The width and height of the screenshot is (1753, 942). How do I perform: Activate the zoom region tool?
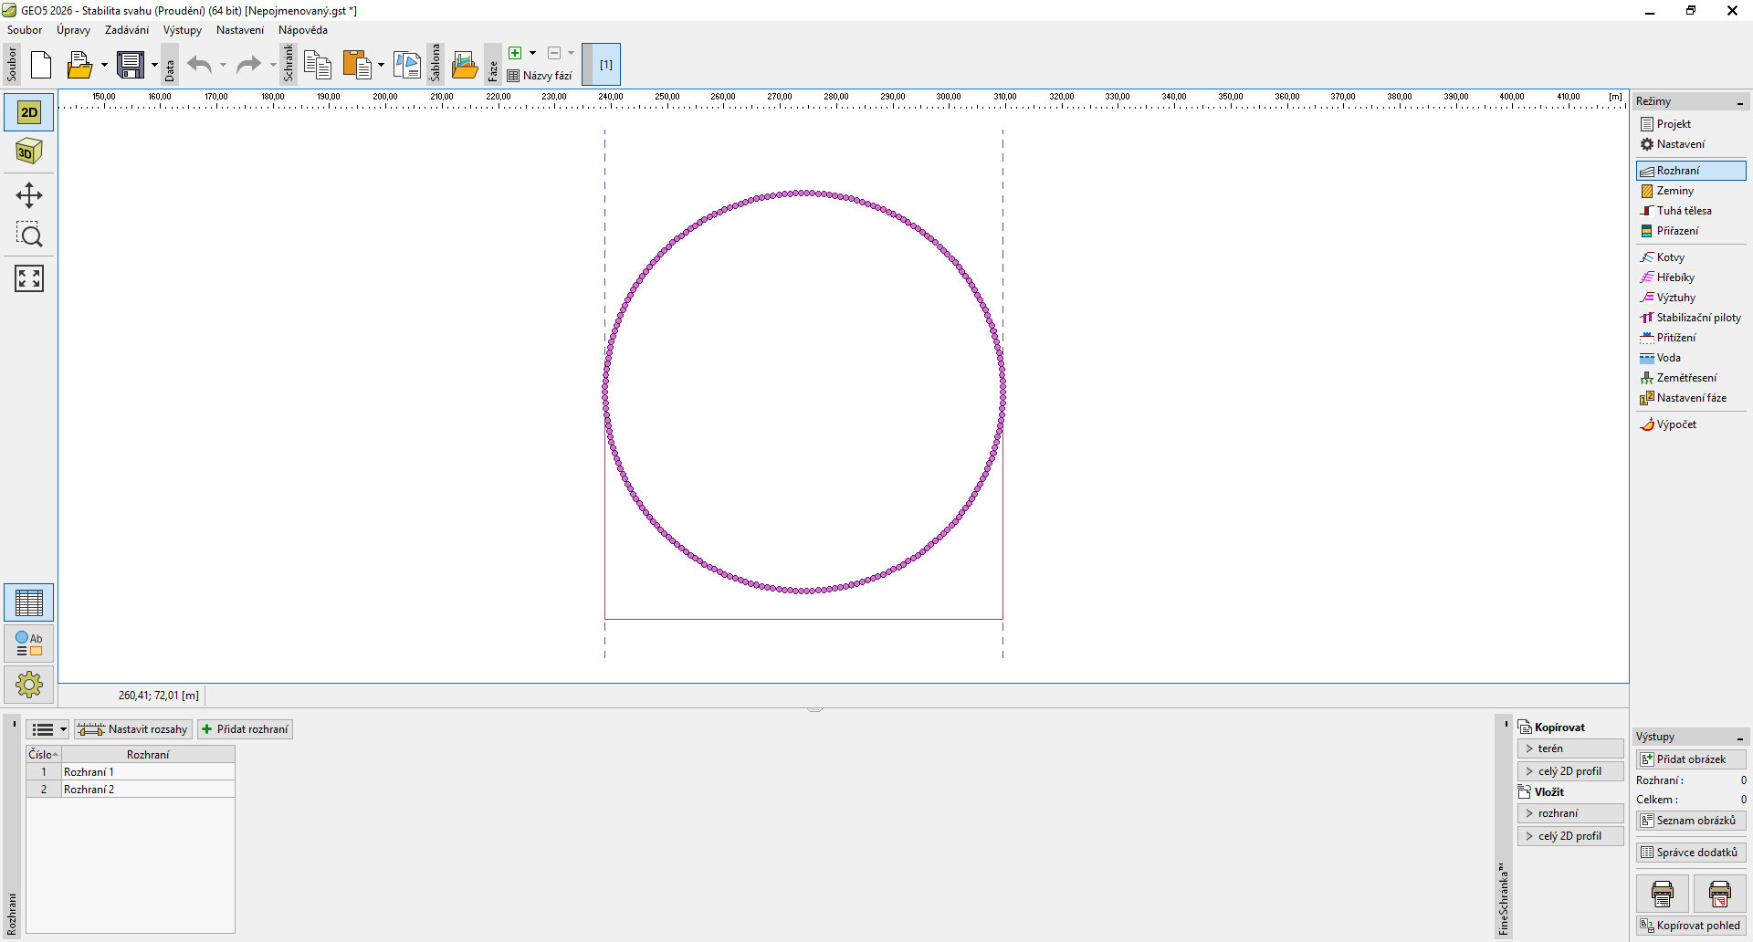(29, 235)
